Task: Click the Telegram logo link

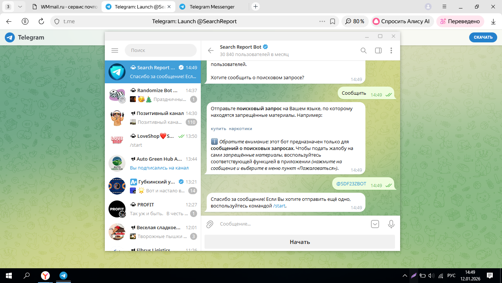Action: point(24,37)
